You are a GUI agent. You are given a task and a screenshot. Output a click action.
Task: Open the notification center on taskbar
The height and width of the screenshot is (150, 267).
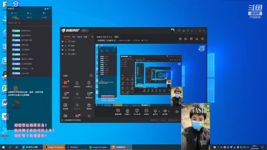click(262, 147)
